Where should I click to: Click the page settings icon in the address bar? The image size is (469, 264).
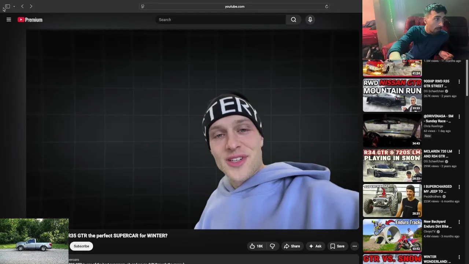coord(143,6)
